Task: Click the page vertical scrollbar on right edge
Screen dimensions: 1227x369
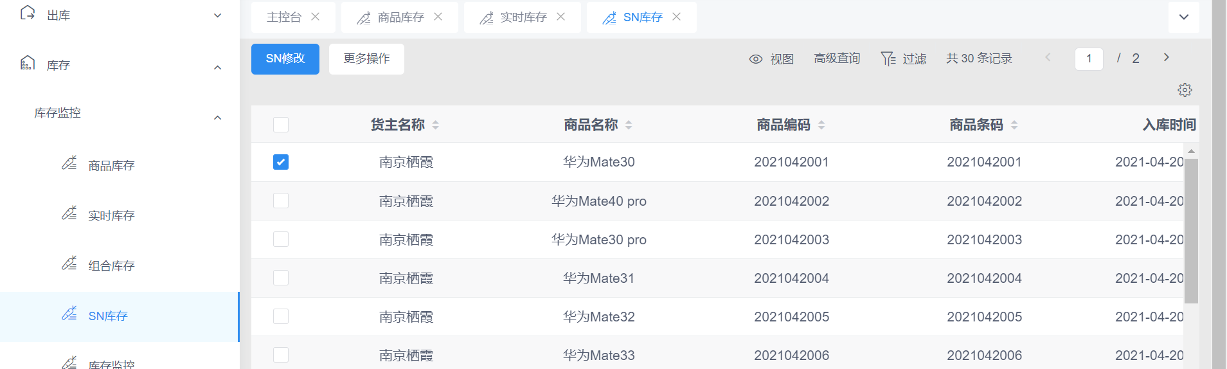Action: click(x=1219, y=184)
